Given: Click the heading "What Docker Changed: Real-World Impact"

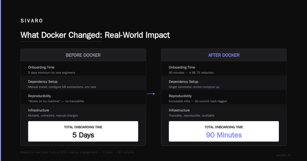Looking at the screenshot, I should [95, 35].
